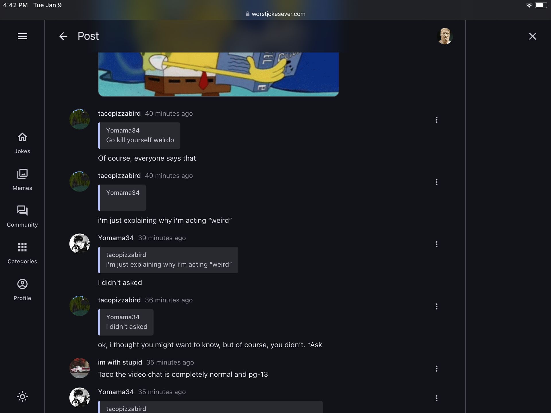This screenshot has height=413, width=551.
Task: Open the hamburger navigation menu
Action: (22, 36)
